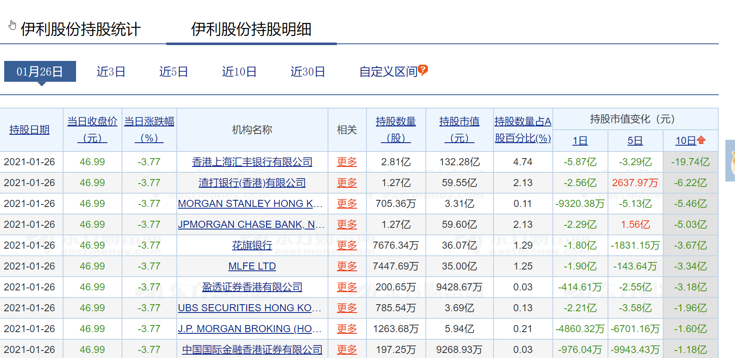Viewport: 735px width, 358px height.
Task: Click the -1831.15万 five-day change cell
Action: [635, 245]
